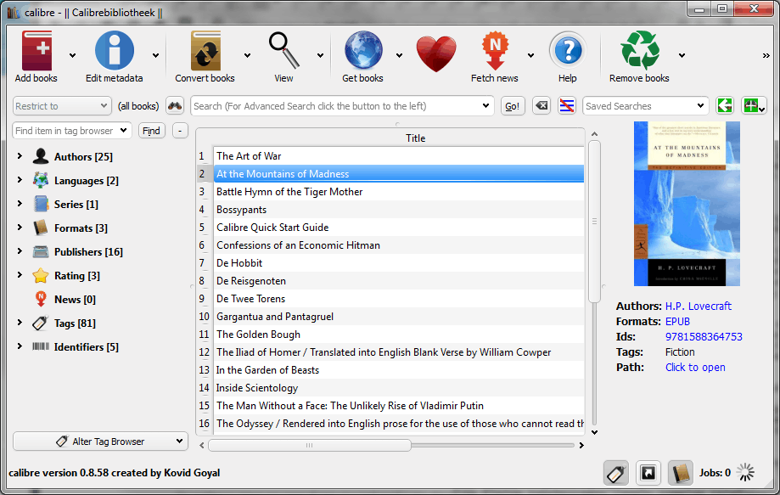
Task: Select book 'De Hobbit'
Action: (x=398, y=263)
